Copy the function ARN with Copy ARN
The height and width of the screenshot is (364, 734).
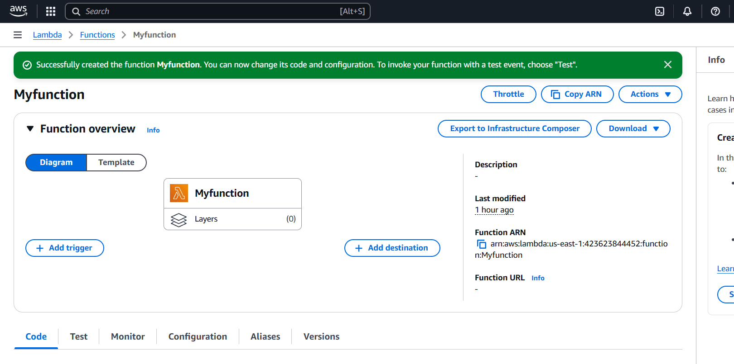[x=577, y=94]
